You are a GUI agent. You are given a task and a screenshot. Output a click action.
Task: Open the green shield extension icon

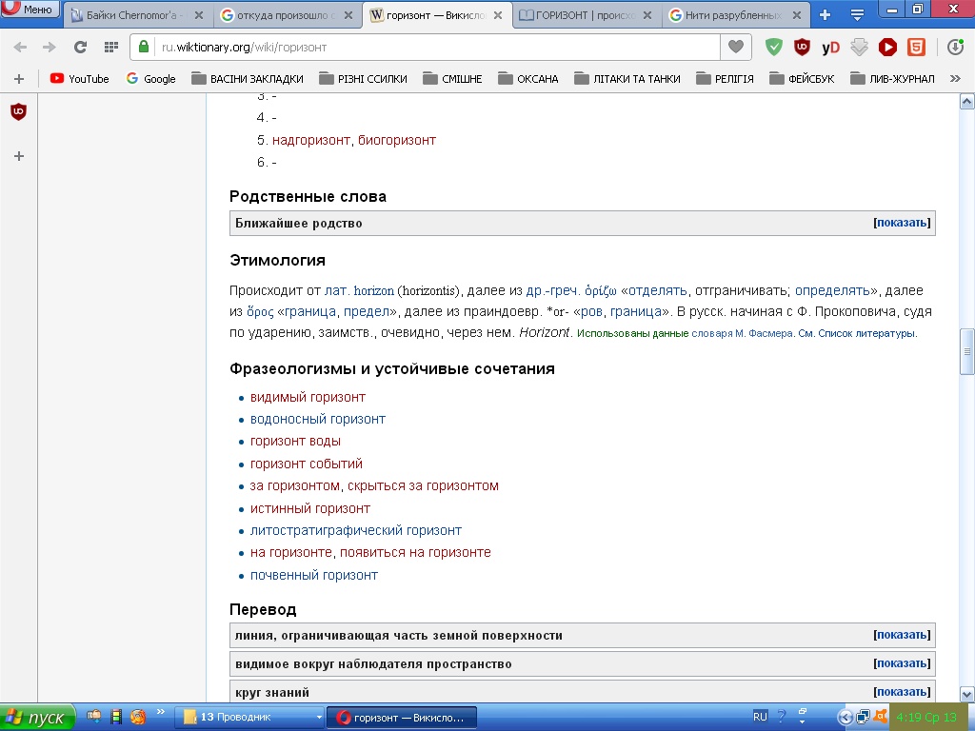(x=773, y=48)
